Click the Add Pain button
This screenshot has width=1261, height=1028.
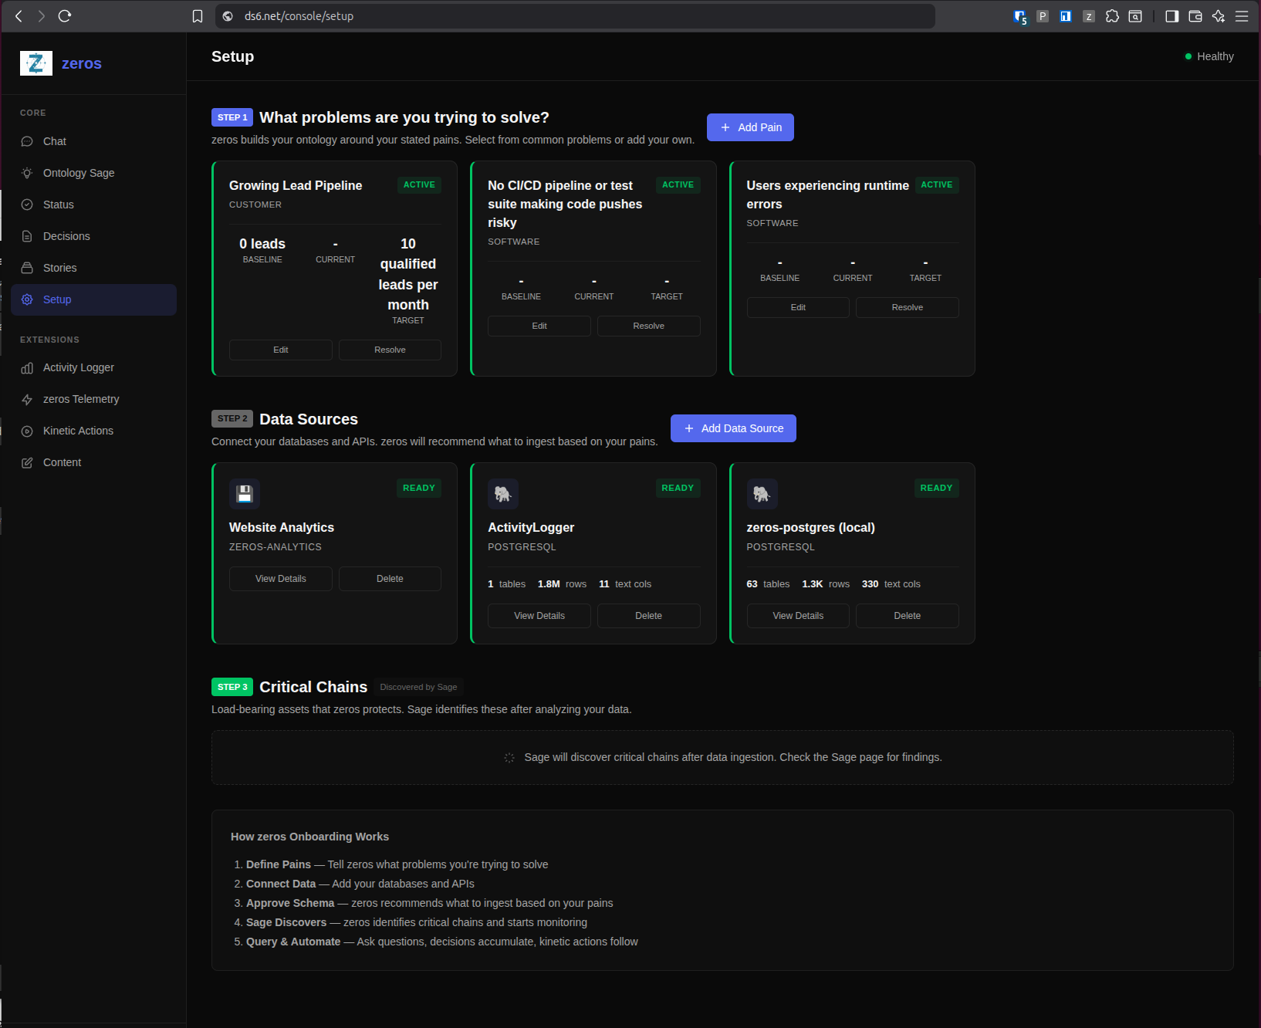pyautogui.click(x=749, y=127)
